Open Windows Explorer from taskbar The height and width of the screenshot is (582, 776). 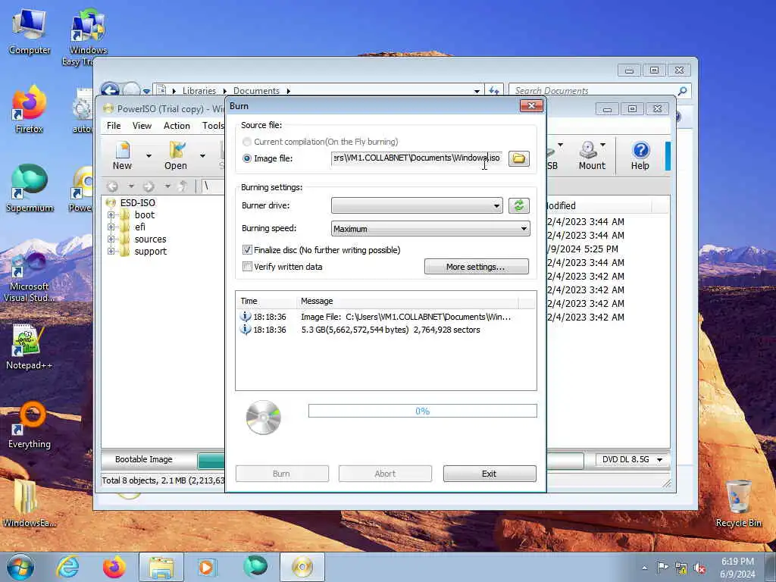[161, 567]
